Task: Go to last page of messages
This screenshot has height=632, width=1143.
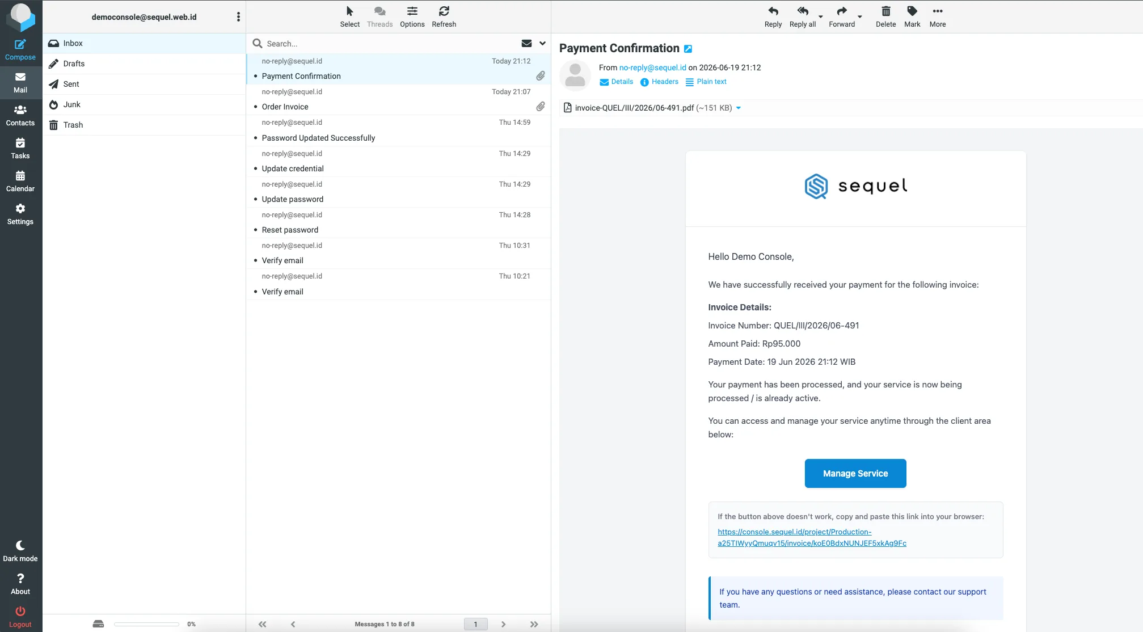Action: [534, 624]
